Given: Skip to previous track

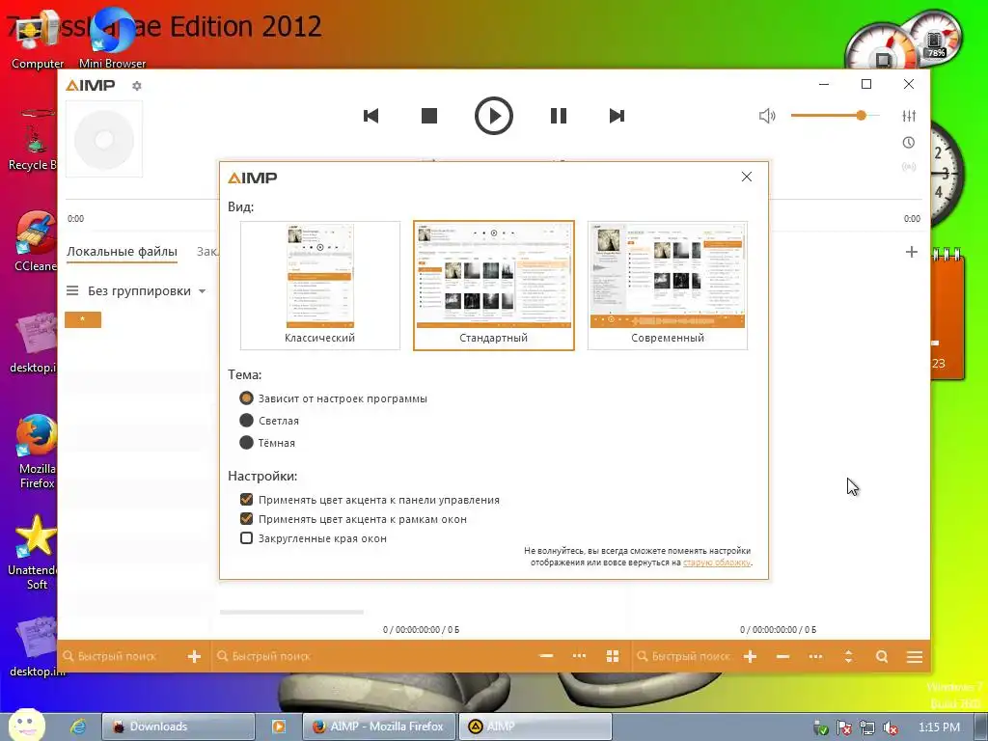Looking at the screenshot, I should pyautogui.click(x=371, y=116).
